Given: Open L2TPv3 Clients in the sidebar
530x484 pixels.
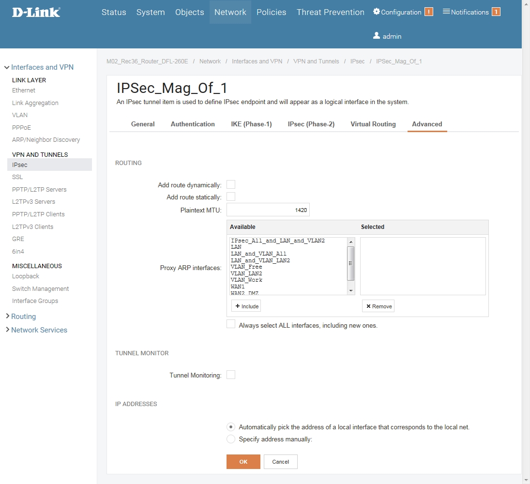Looking at the screenshot, I should [33, 227].
